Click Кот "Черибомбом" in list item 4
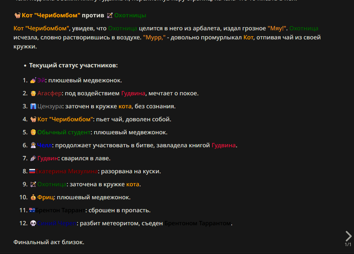The height and width of the screenshot is (254, 354). pyautogui.click(x=65, y=119)
